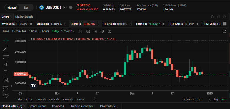Collapse the drawing toolbar arrow
The height and width of the screenshot is (109, 230).
click(12, 86)
